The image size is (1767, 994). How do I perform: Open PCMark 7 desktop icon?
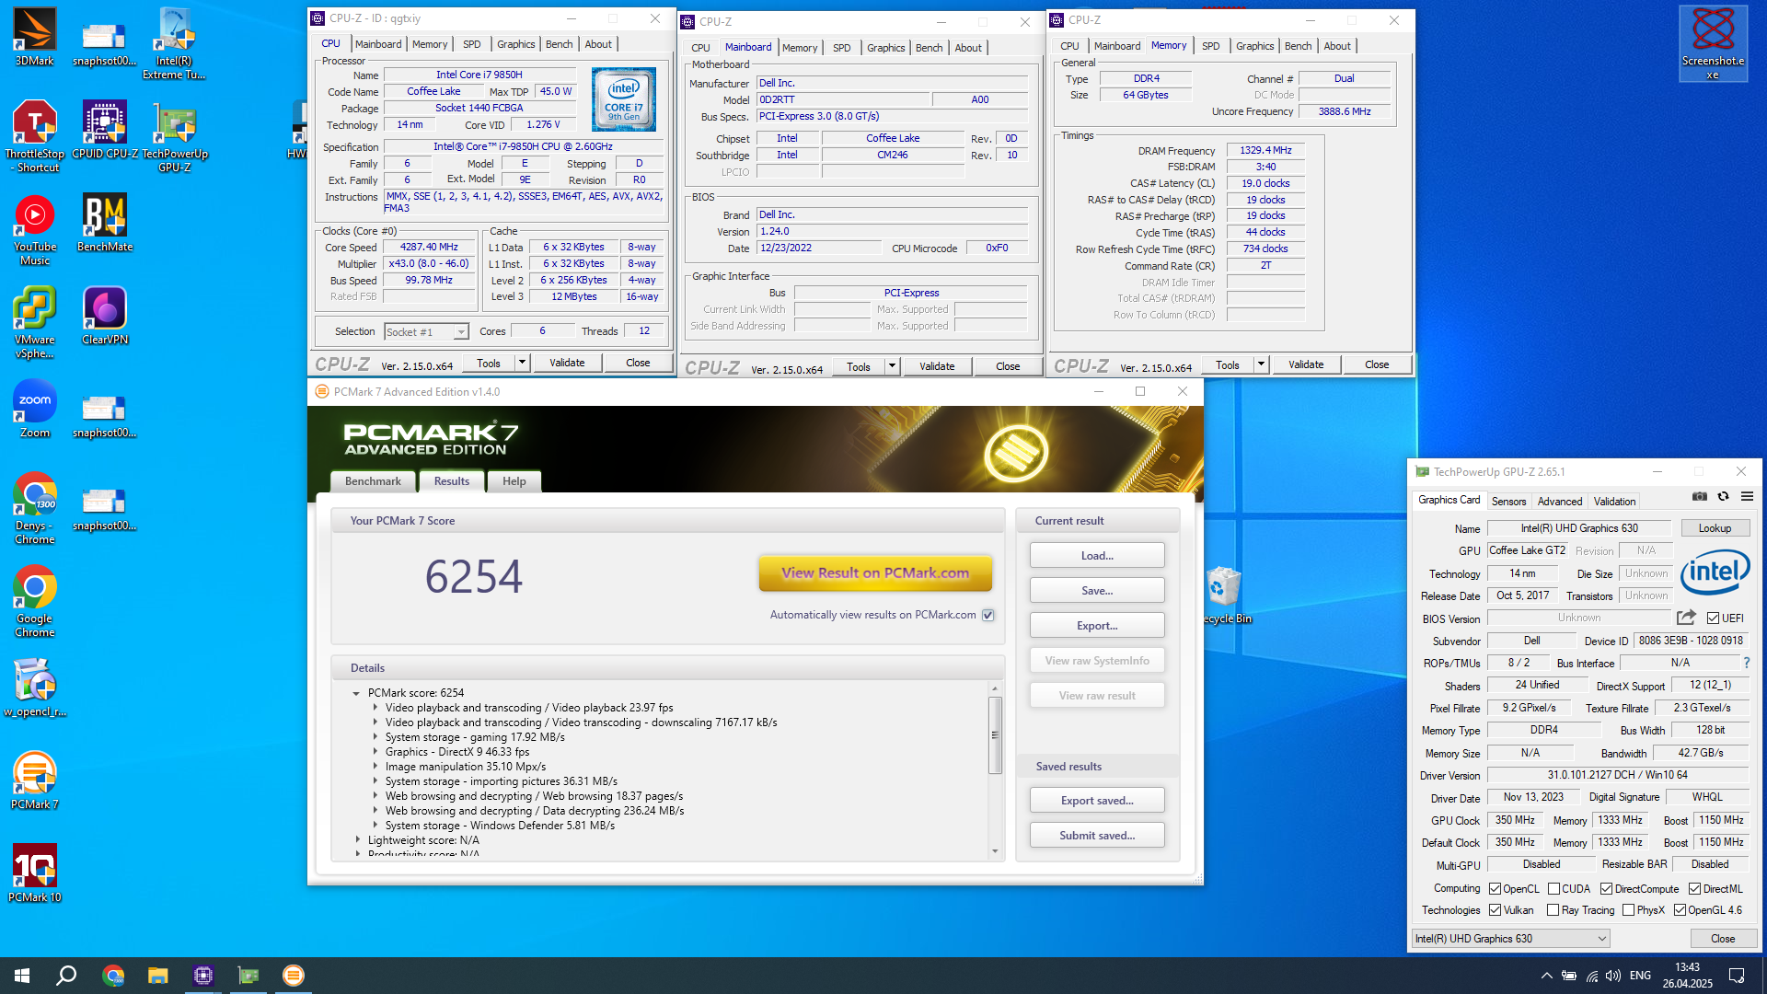tap(35, 780)
